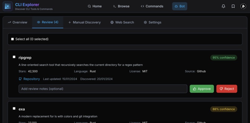Screen dimensions: 250x123
Task: Open the Manual Discovery tab
Action: pyautogui.click(x=84, y=22)
